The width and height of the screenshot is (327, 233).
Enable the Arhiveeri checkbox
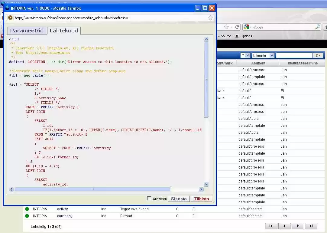click(149, 199)
